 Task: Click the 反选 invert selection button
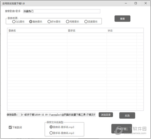pos(127,115)
